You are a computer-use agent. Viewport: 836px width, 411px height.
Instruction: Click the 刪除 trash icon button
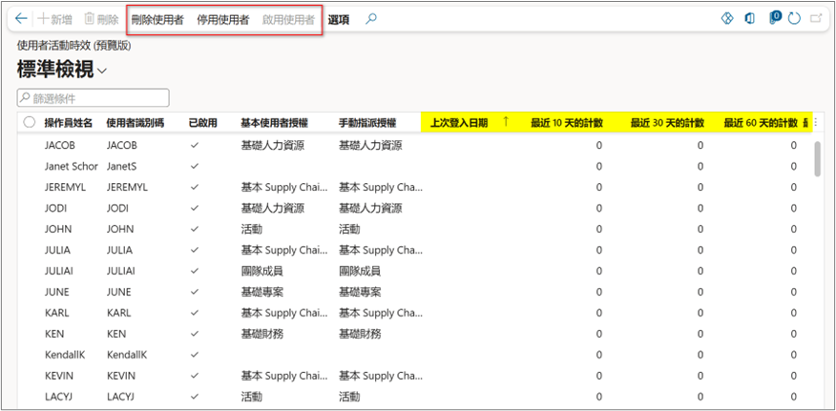pos(101,19)
